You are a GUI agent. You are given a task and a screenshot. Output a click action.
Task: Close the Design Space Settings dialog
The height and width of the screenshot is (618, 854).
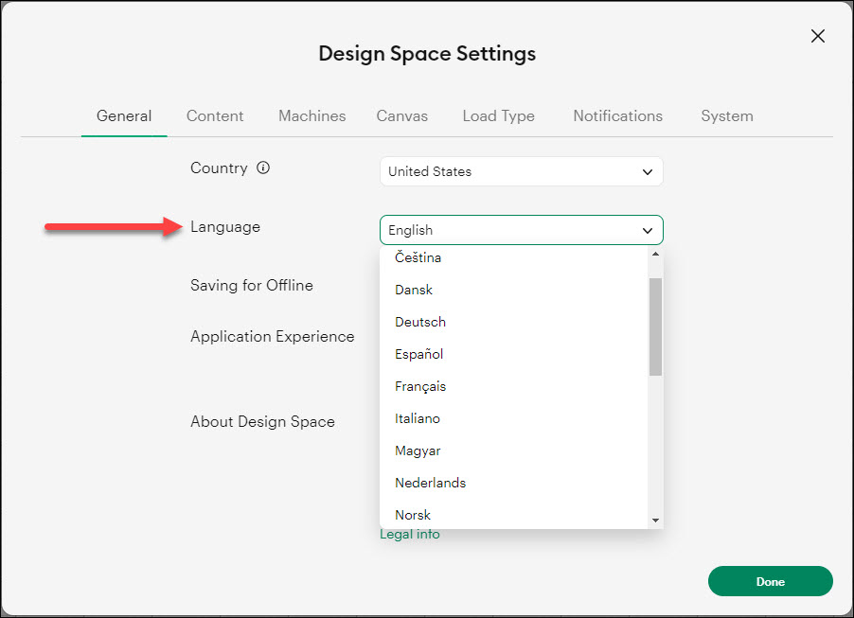pyautogui.click(x=817, y=36)
